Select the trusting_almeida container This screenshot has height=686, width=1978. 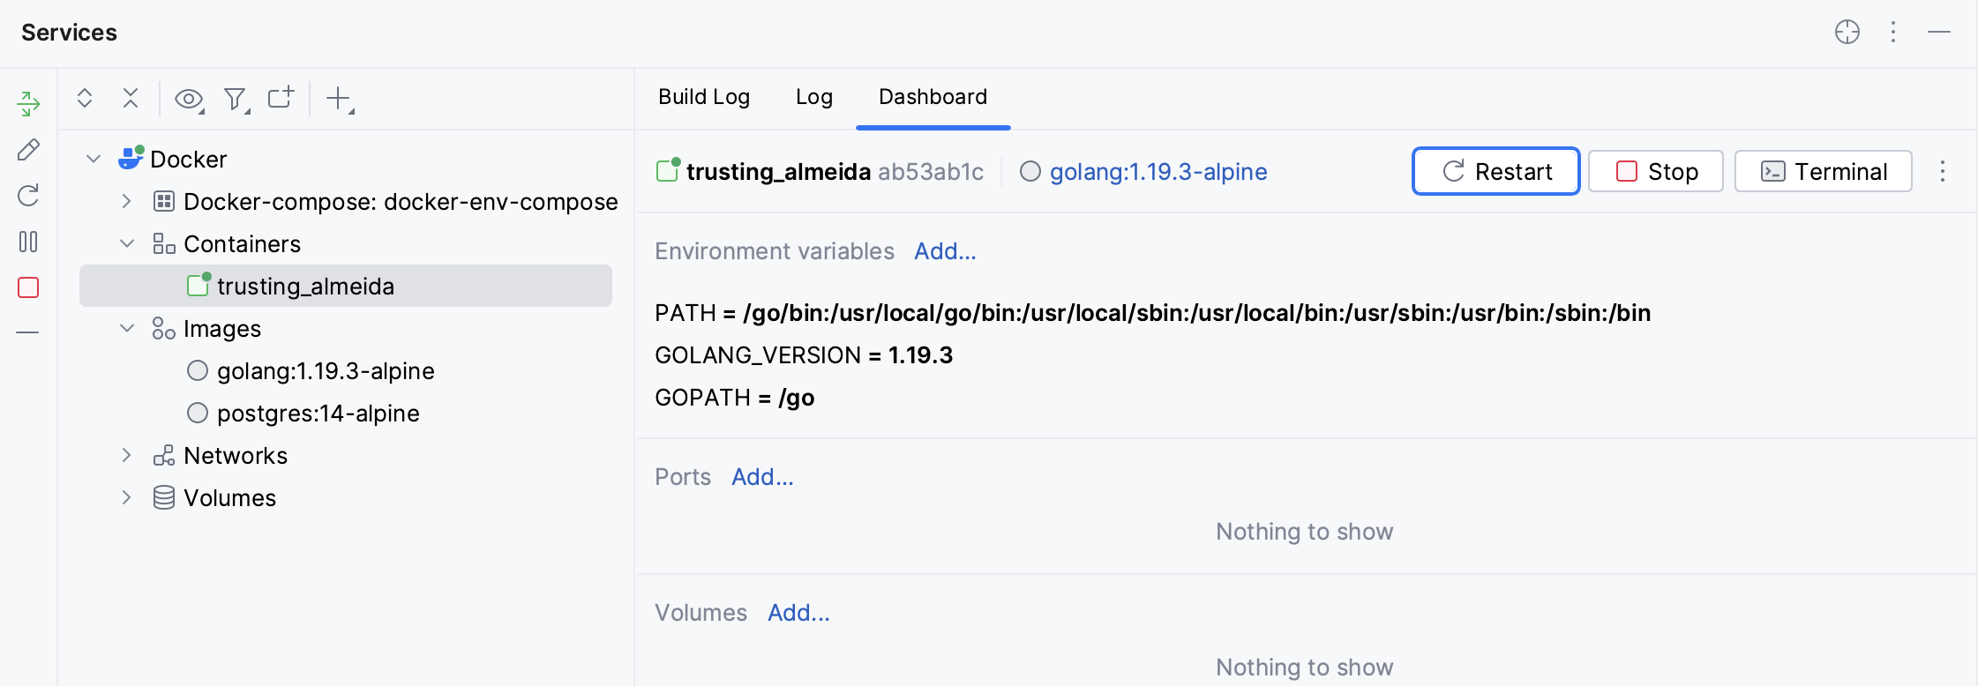(305, 287)
